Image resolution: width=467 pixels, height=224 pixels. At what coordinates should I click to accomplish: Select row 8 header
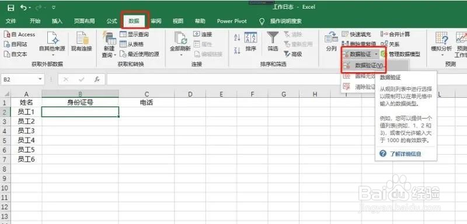[5, 169]
